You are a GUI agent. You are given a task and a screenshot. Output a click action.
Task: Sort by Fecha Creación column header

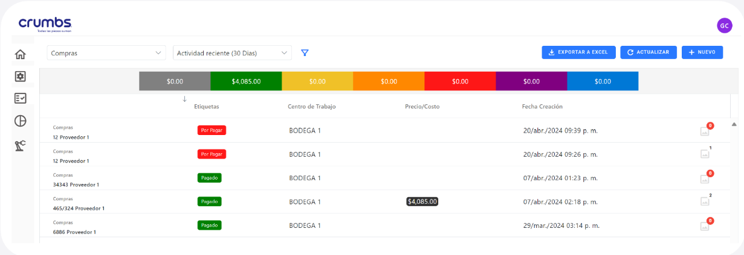[x=542, y=107]
